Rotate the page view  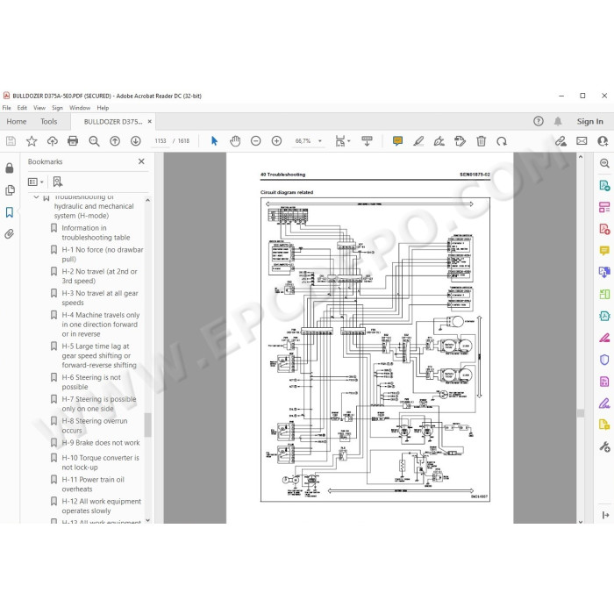click(502, 141)
